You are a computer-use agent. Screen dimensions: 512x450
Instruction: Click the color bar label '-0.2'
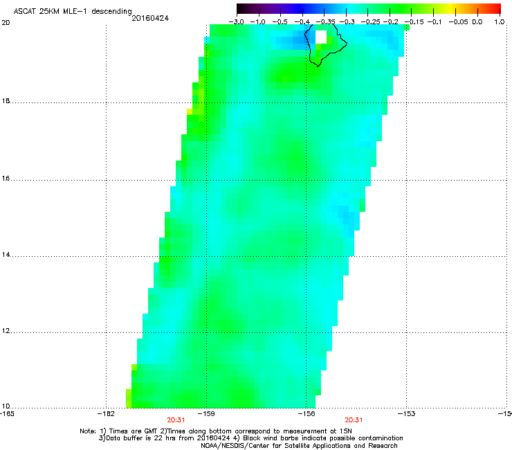point(391,22)
